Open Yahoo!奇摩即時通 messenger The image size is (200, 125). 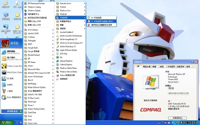coord(71,75)
